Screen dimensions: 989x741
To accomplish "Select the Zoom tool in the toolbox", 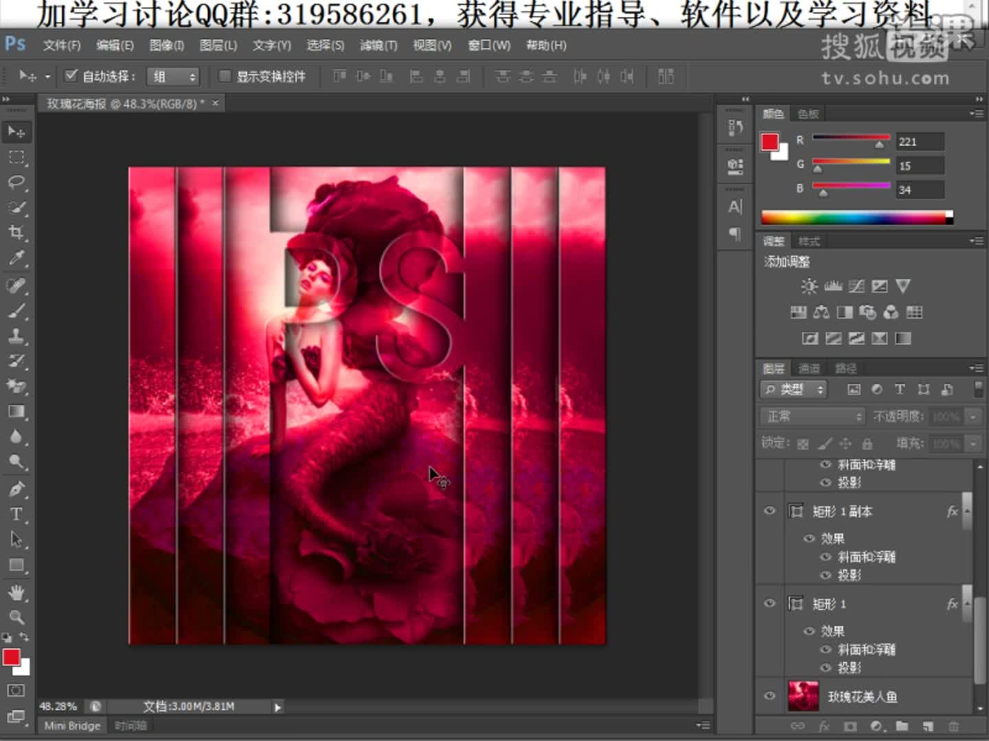I will pos(16,617).
